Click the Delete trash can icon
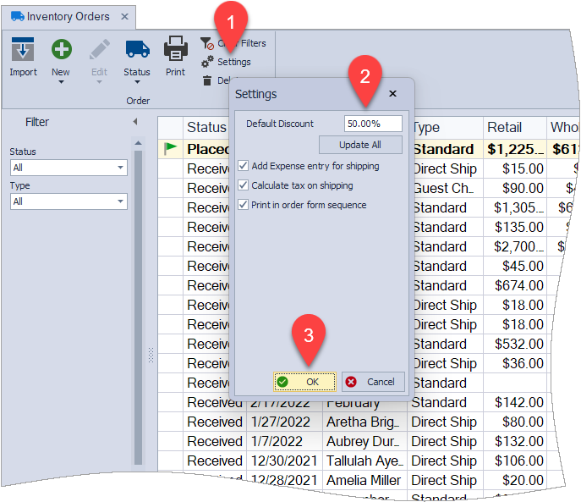Screen dimensions: 581x502 (x=207, y=80)
